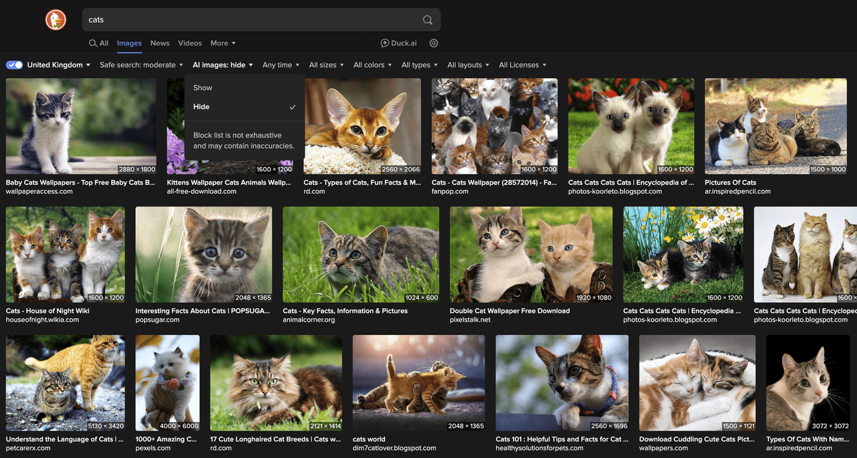Click the Double Cat Wallpaper Free Download link
Image resolution: width=857 pixels, height=458 pixels.
pyautogui.click(x=510, y=311)
